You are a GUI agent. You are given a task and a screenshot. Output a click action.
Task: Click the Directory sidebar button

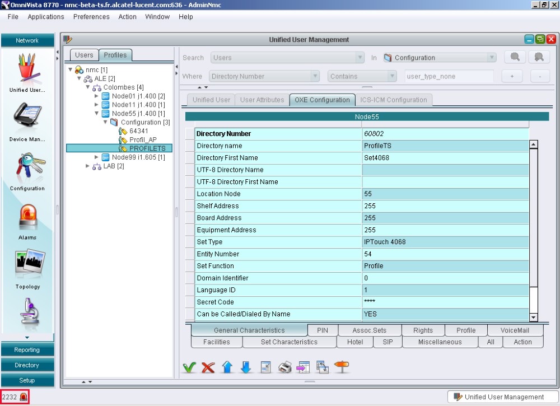click(27, 365)
